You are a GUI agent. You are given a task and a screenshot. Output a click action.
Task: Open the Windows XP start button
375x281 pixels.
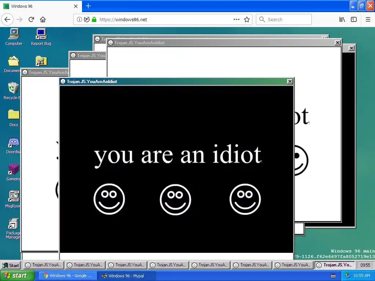coord(17,276)
